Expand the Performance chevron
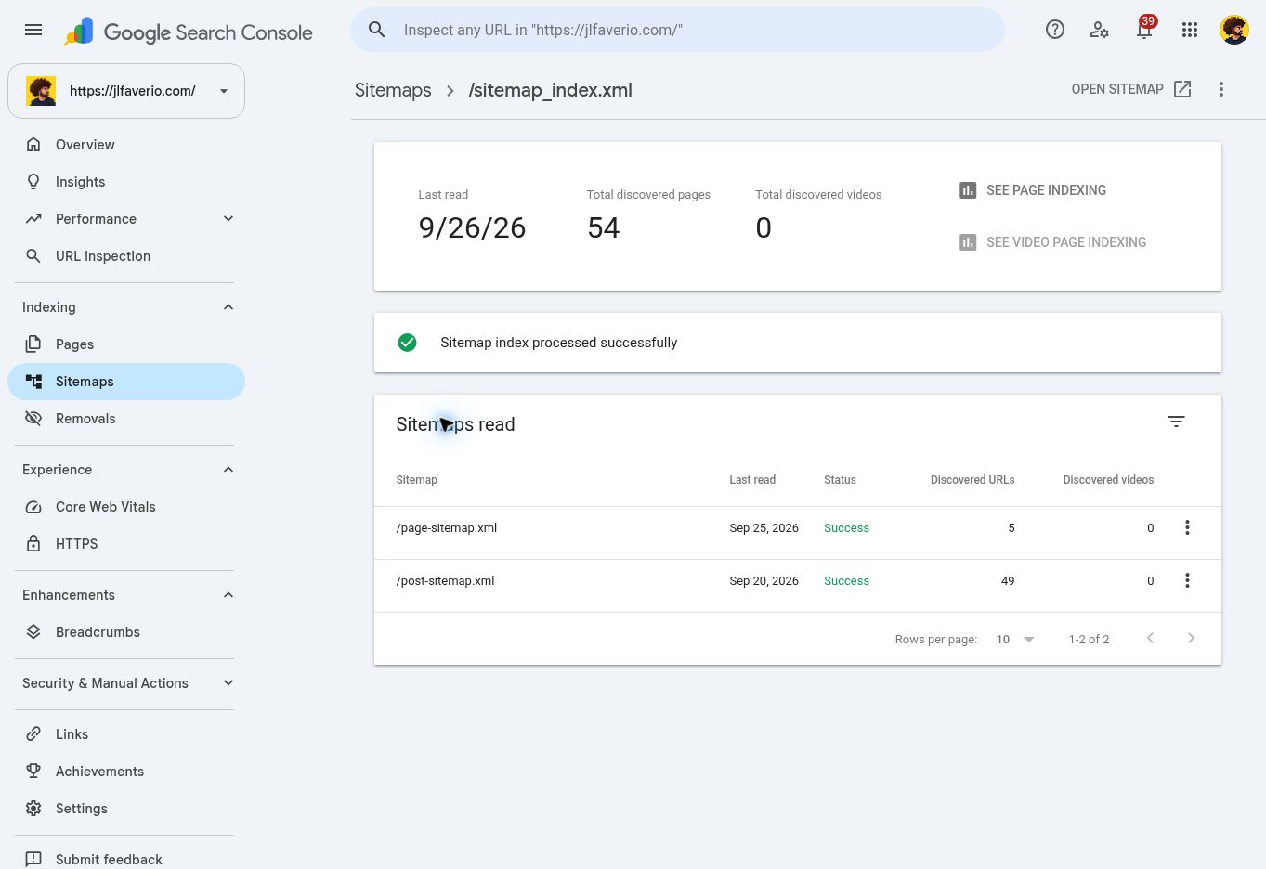The height and width of the screenshot is (869, 1266). (228, 218)
